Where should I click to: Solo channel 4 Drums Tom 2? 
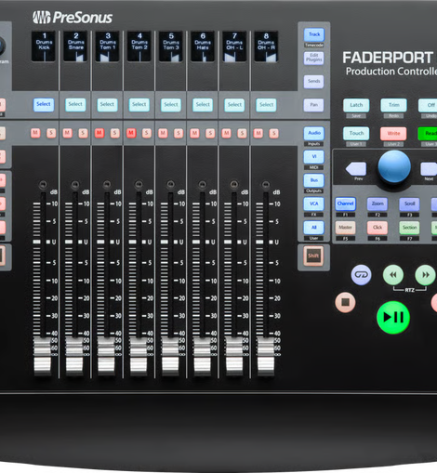pyautogui.click(x=147, y=133)
